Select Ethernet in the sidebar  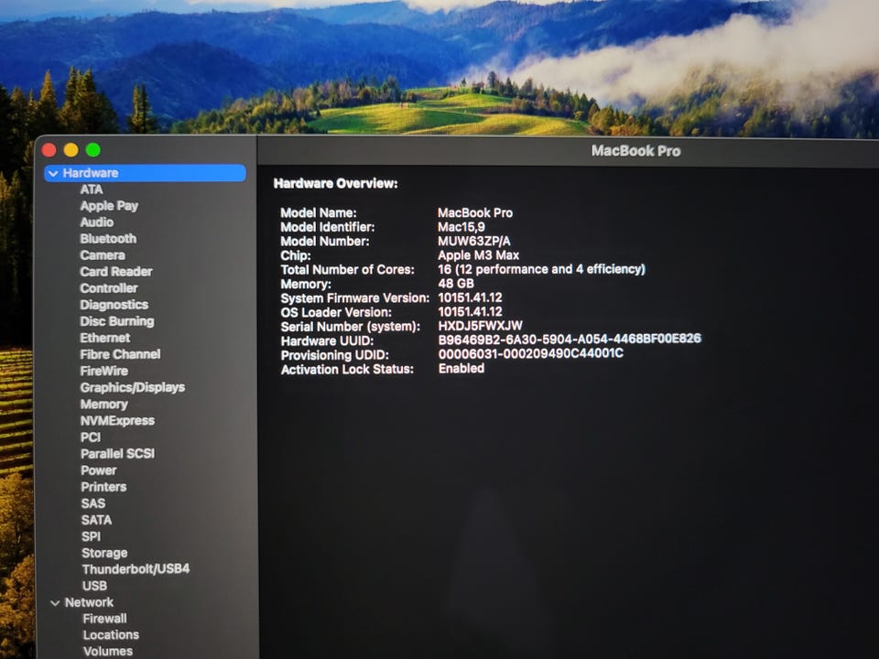[104, 338]
